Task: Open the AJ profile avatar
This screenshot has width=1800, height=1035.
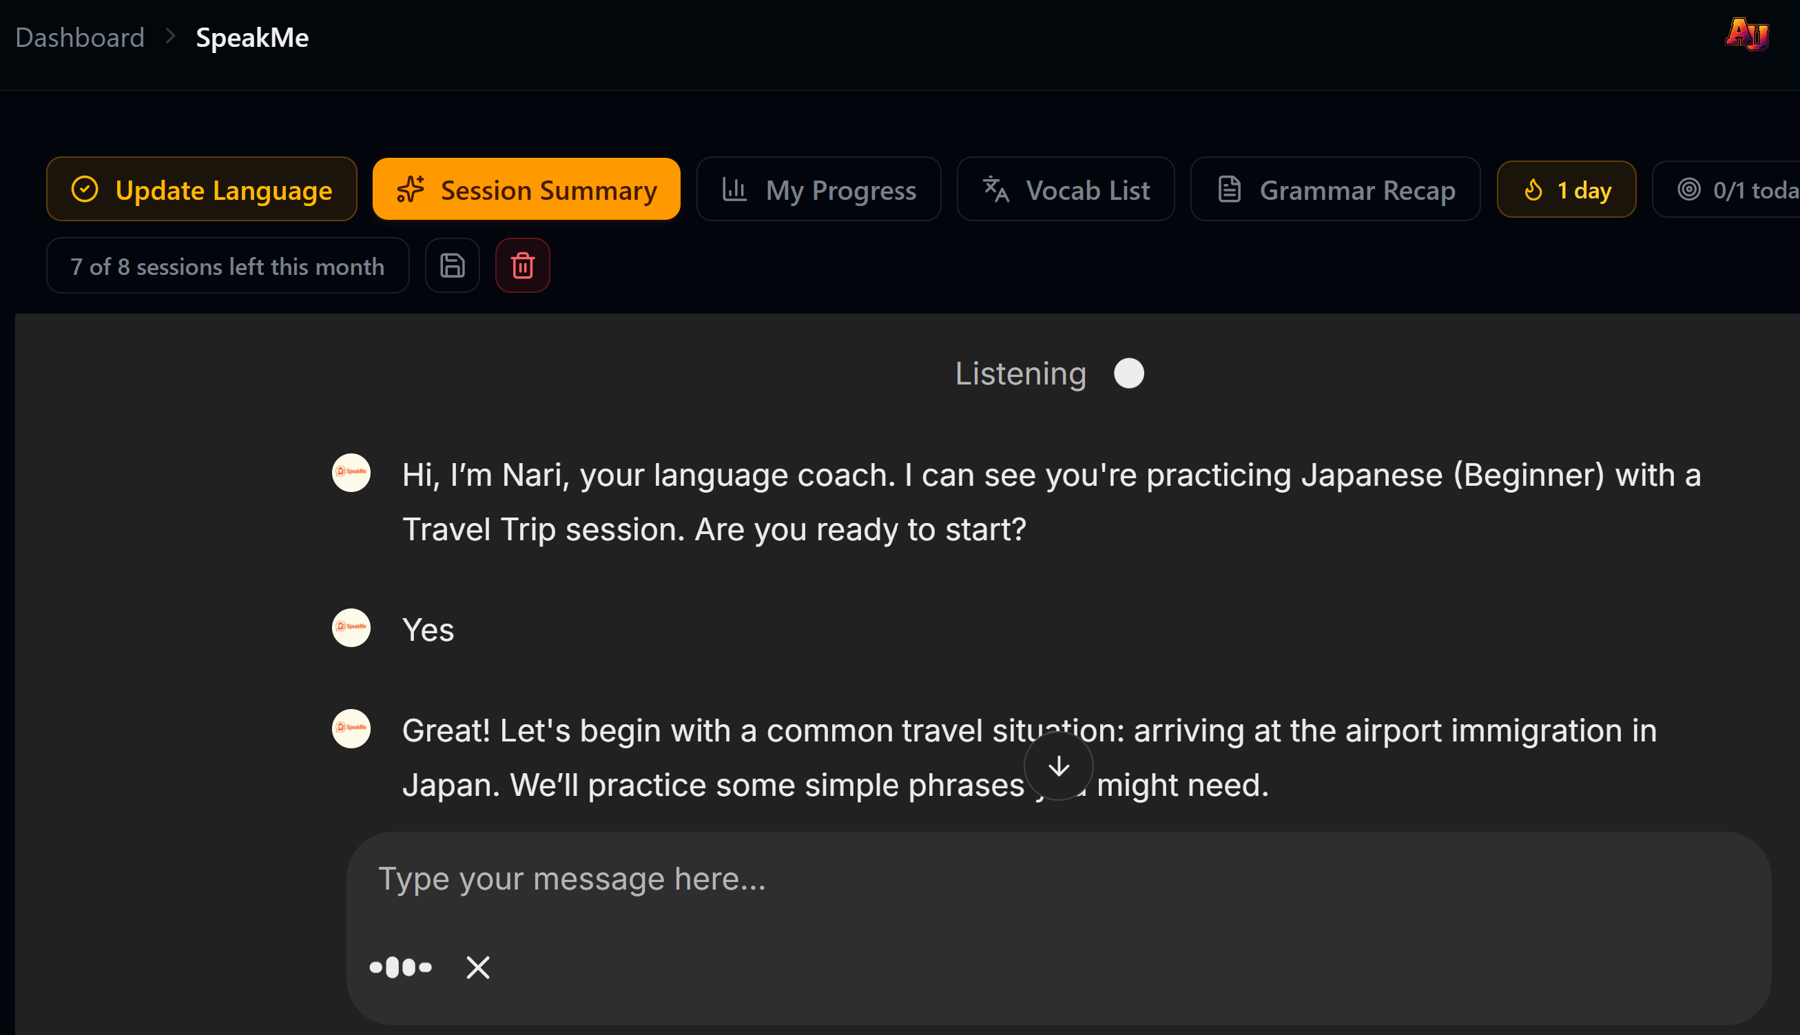Action: (x=1746, y=34)
